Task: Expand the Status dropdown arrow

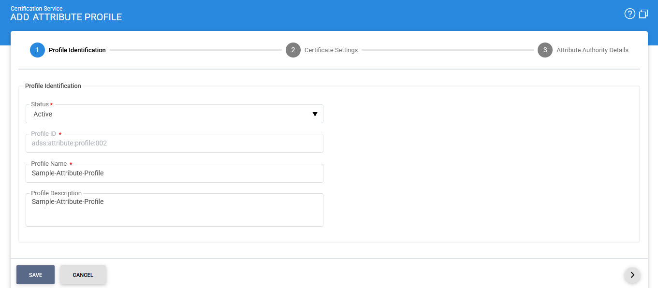Action: click(x=315, y=114)
